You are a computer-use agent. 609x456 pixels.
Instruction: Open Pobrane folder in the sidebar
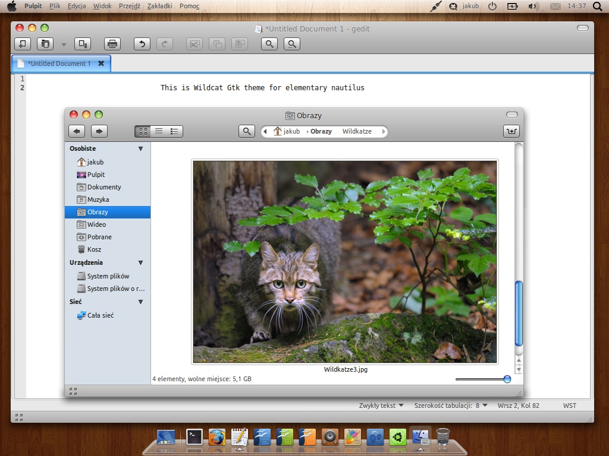point(108,237)
